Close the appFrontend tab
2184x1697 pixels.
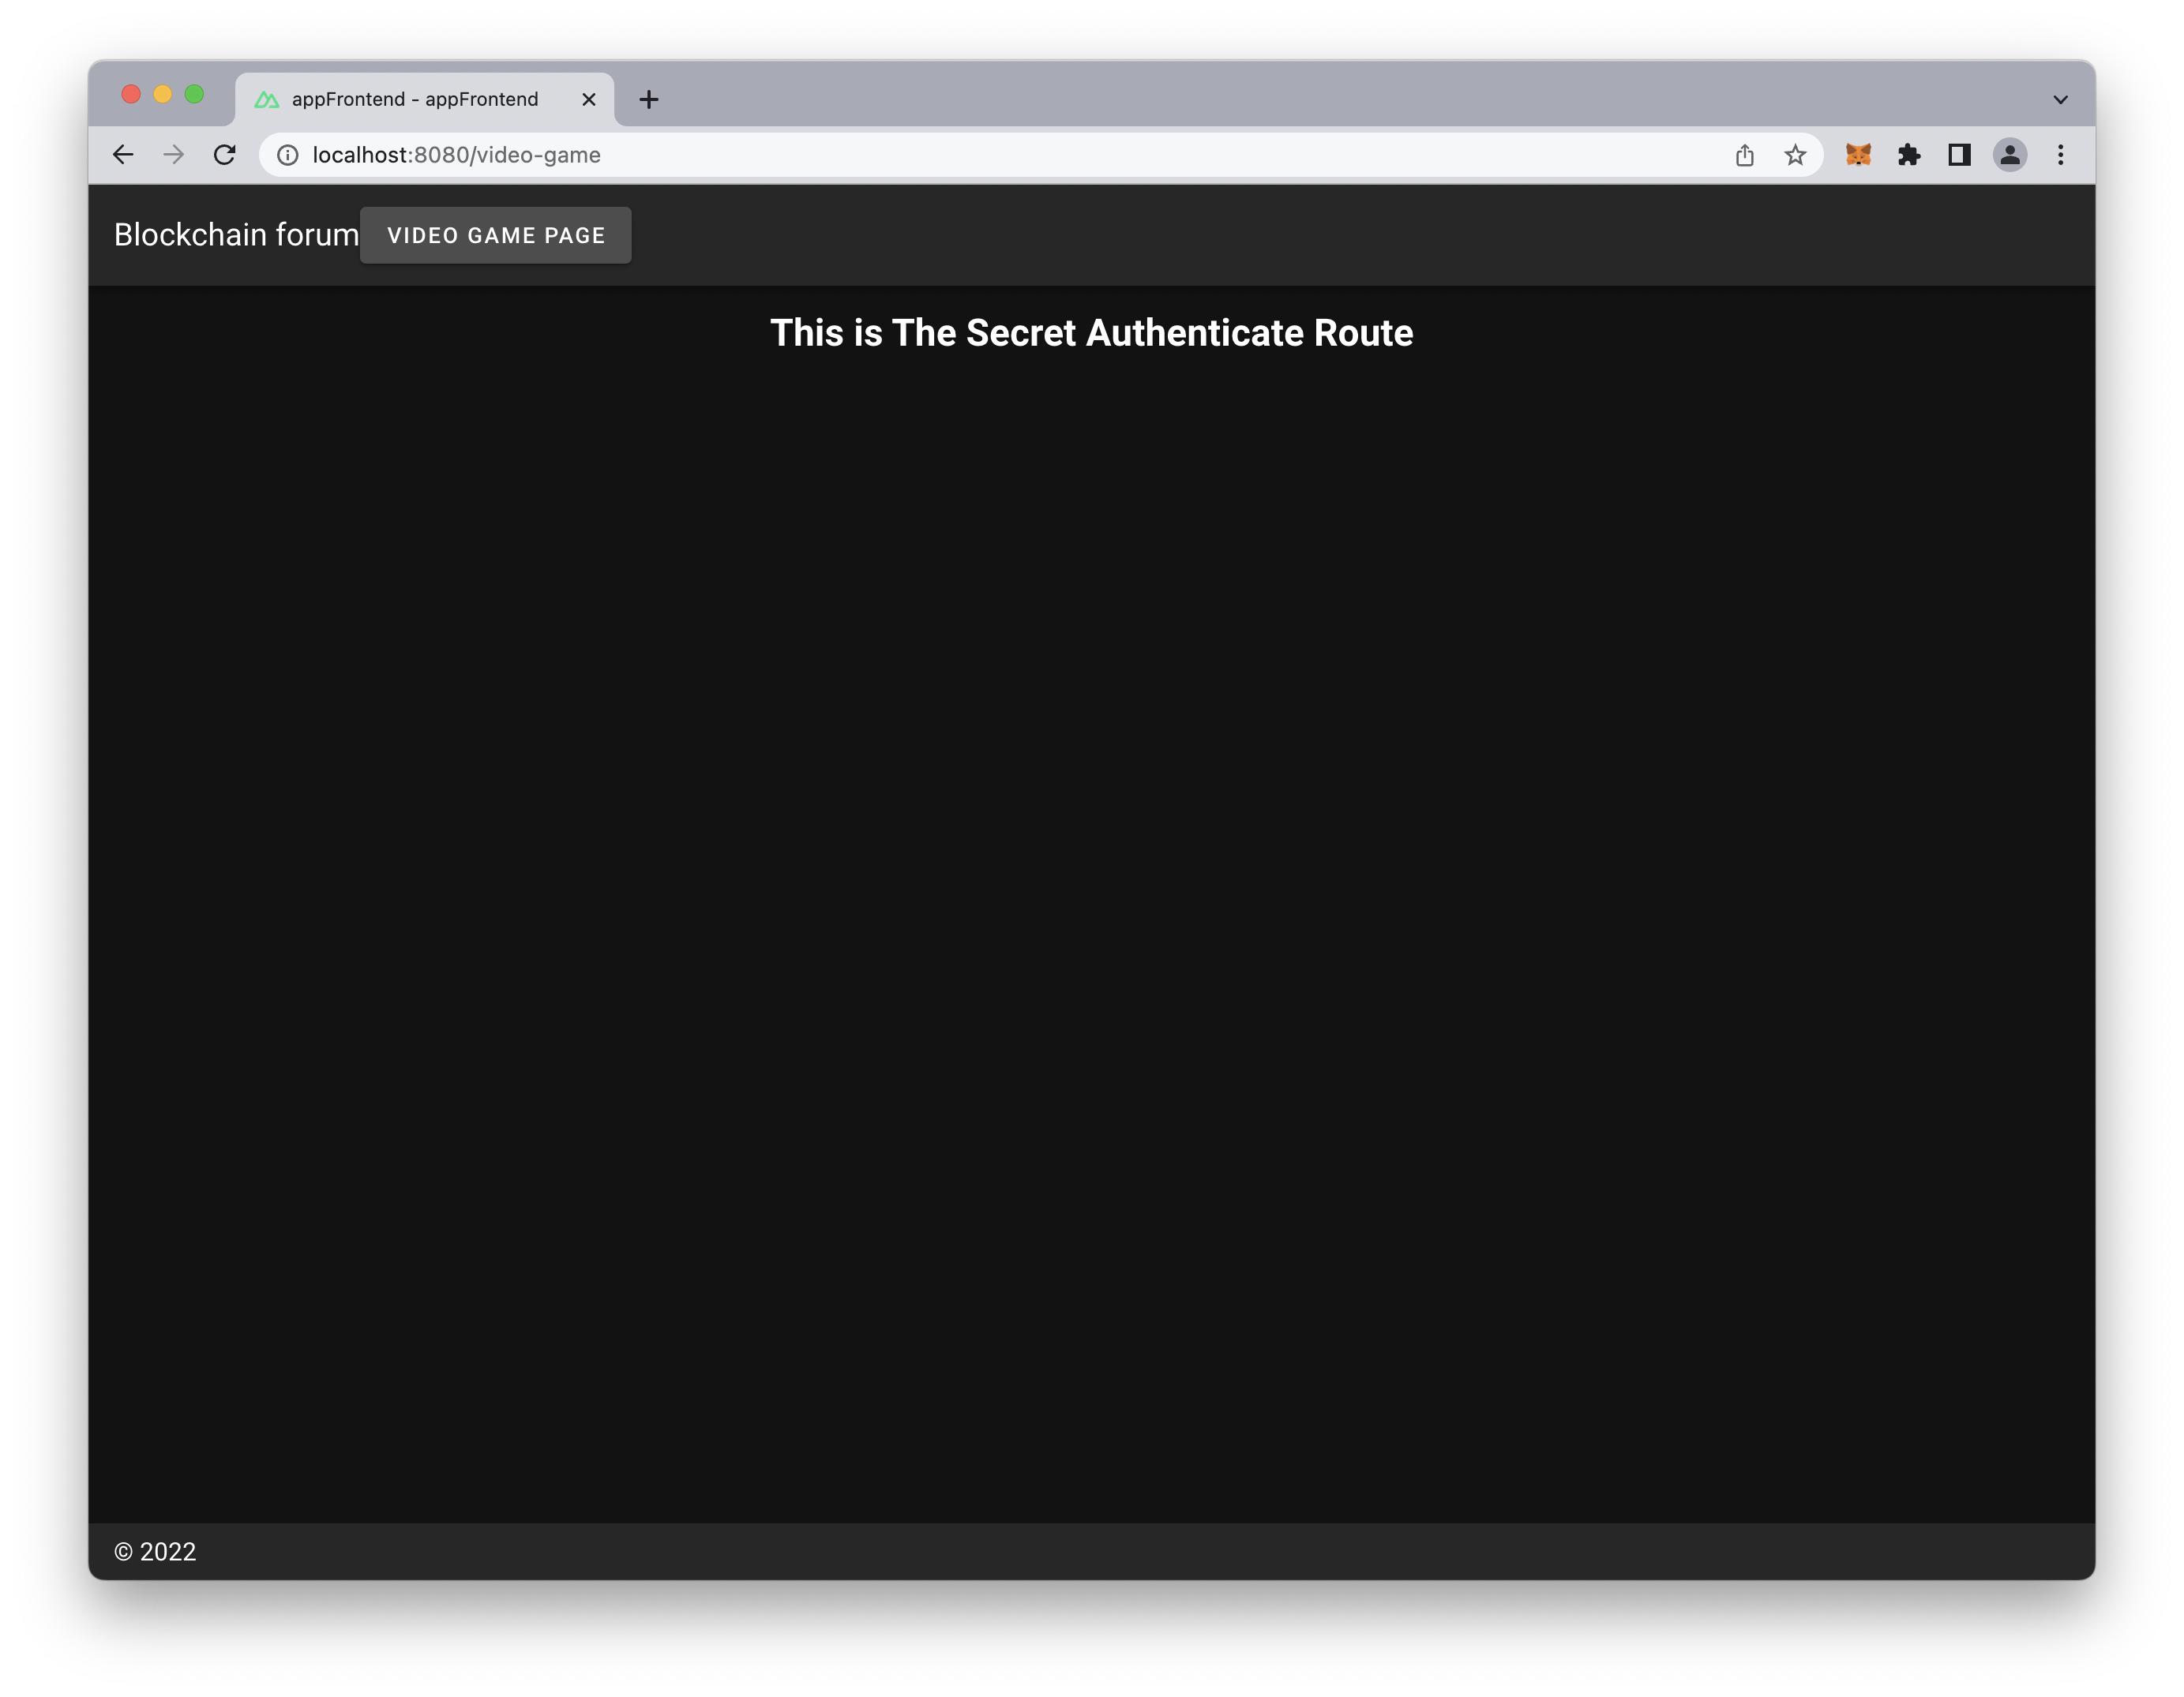pos(588,99)
